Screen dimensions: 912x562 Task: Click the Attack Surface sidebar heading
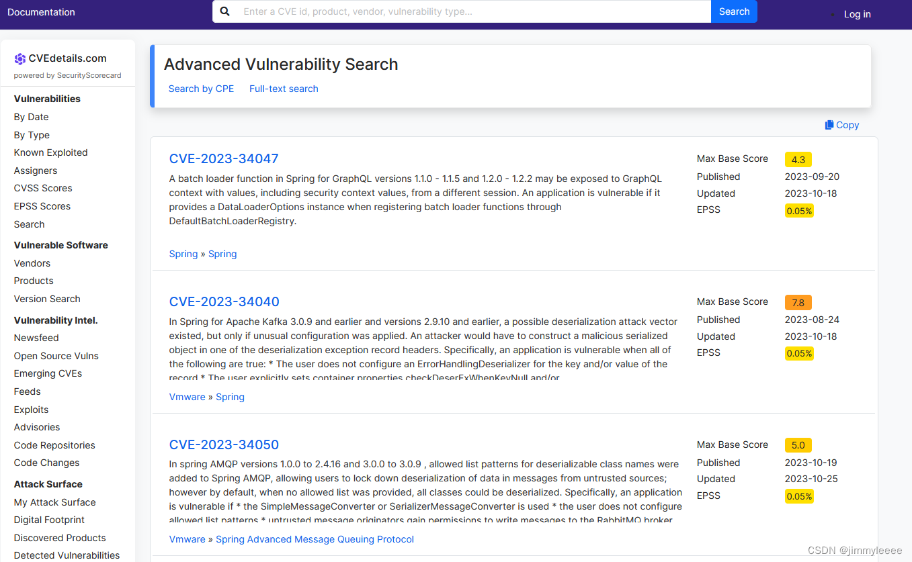pos(48,484)
